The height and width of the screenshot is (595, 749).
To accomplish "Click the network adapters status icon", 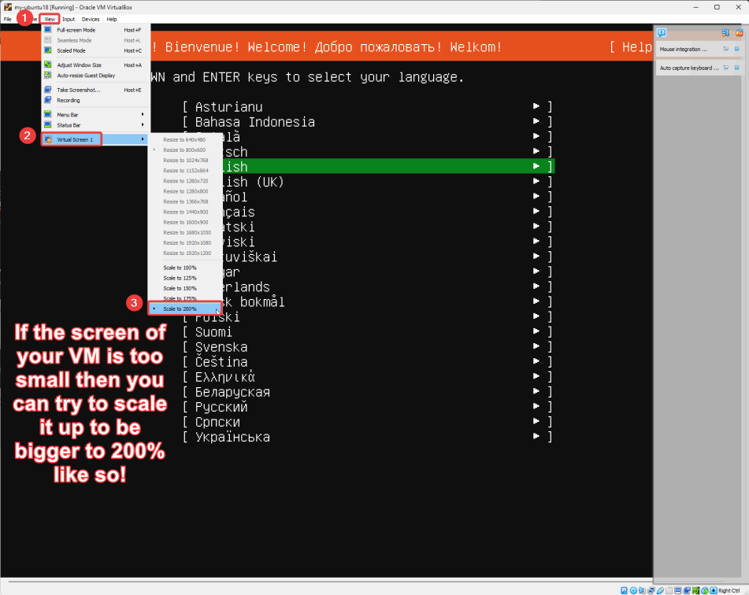I will [x=651, y=591].
